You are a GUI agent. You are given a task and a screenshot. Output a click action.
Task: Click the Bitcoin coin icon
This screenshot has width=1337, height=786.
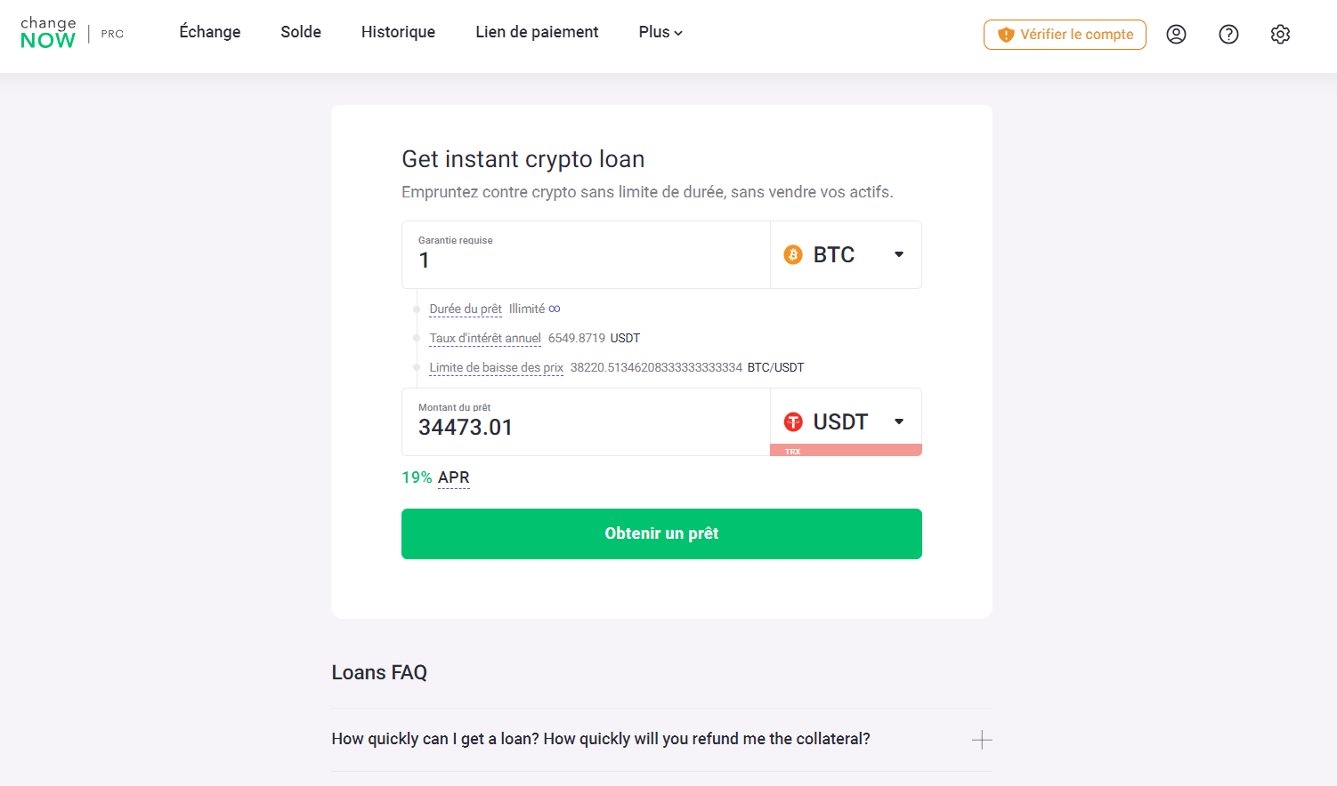coord(792,254)
